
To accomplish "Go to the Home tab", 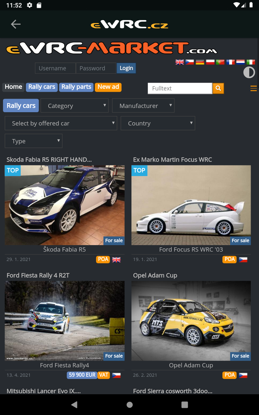I will coord(13,87).
